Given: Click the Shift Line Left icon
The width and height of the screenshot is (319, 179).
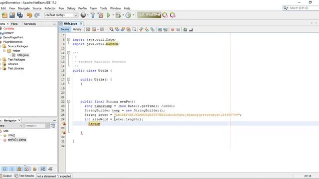Looking at the screenshot, I should coord(160,30).
